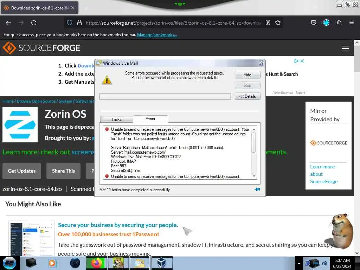Click the errors list scroll down arrow
Screen dimensions: 360x270
click(254, 176)
